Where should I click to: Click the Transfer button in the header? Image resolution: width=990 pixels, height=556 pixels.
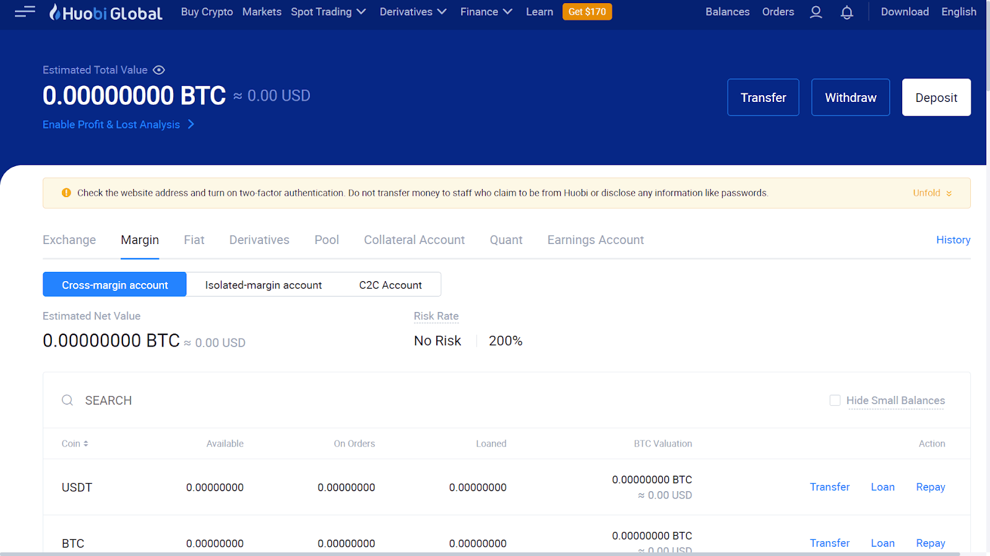763,97
